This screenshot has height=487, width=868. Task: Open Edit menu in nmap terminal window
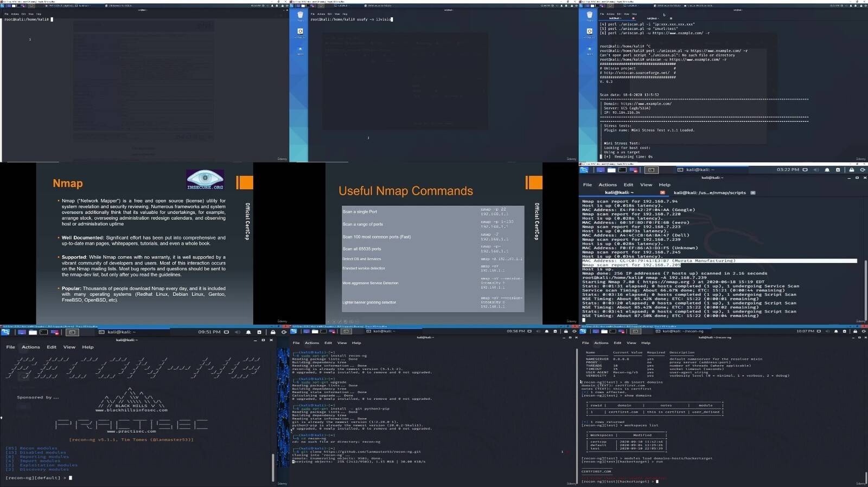(x=628, y=185)
